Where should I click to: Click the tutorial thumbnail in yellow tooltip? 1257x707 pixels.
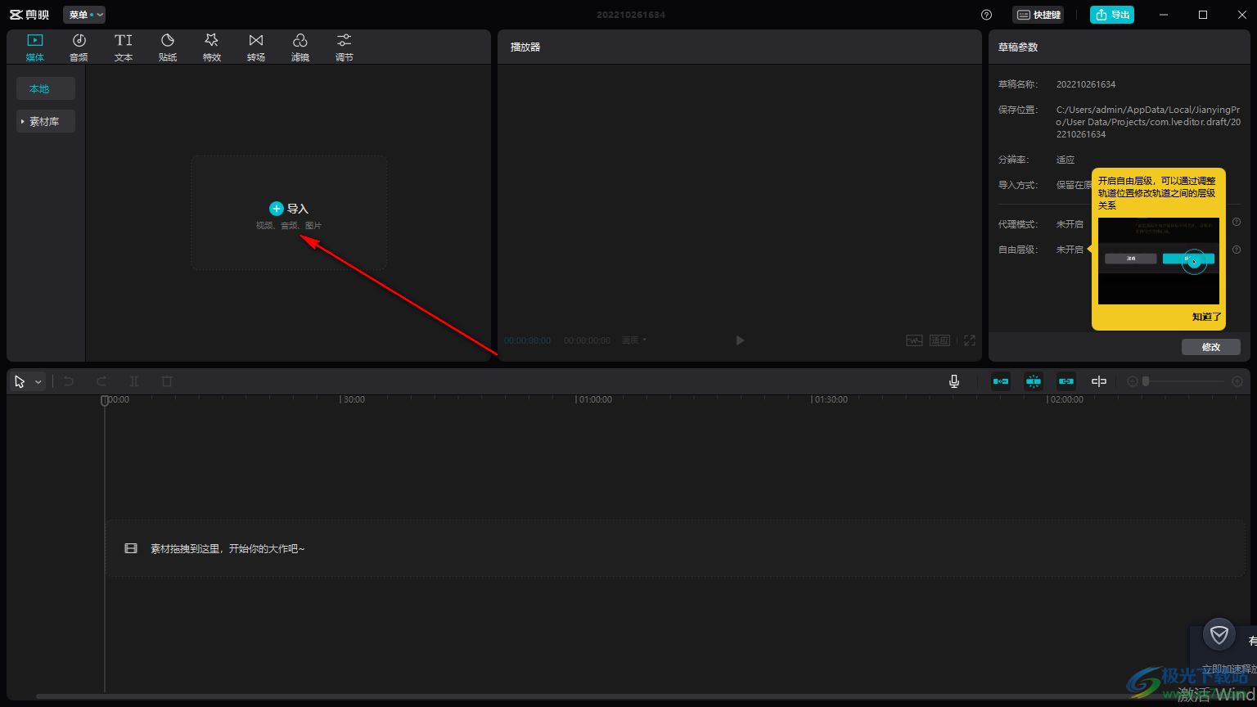tap(1159, 261)
